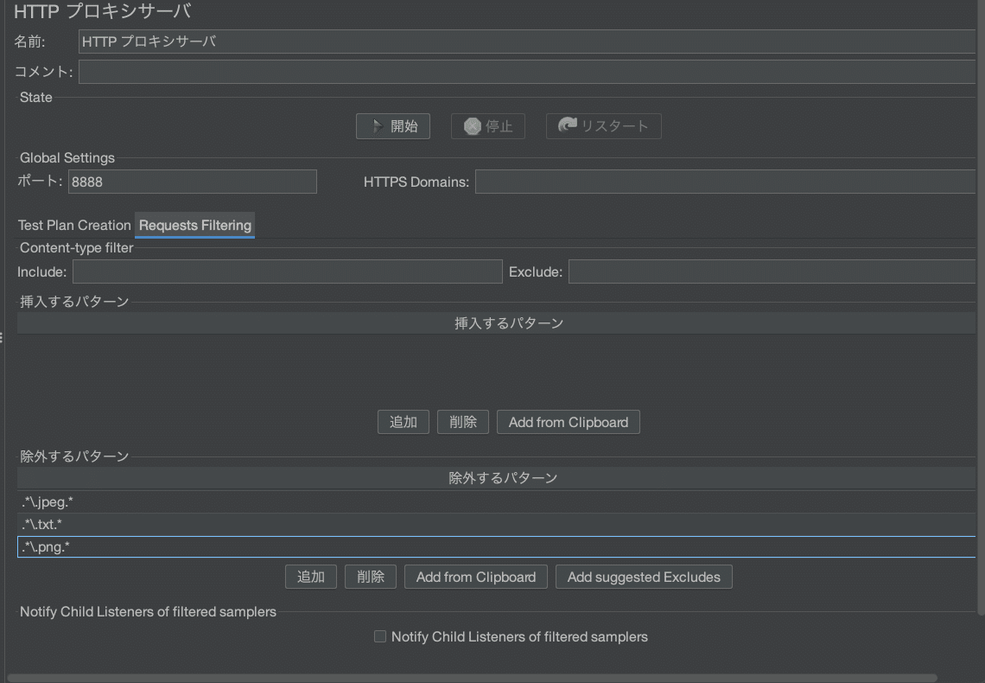Screen dimensions: 985x683
Task: Click 追加 under the 挿入するパターン section
Action: pyautogui.click(x=403, y=422)
